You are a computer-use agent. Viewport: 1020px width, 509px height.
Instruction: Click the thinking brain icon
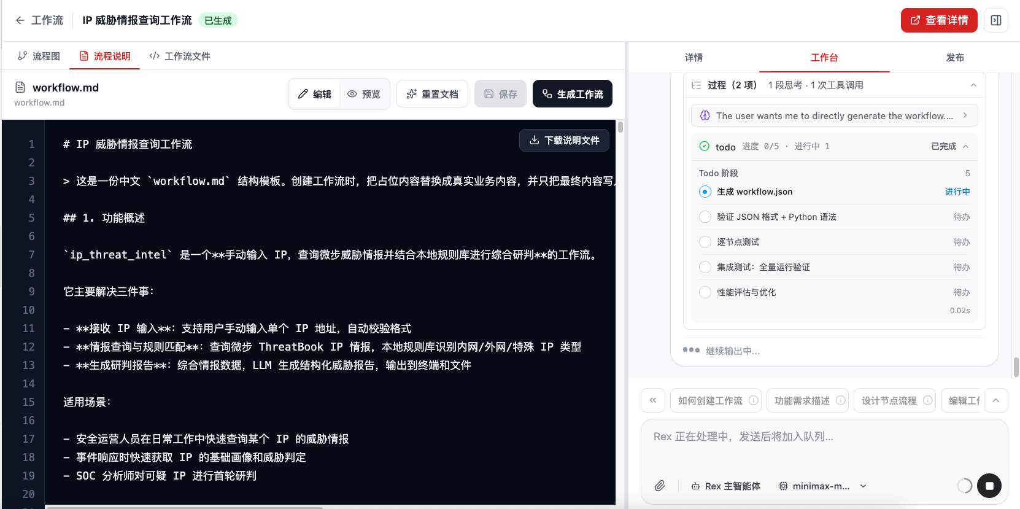[705, 115]
